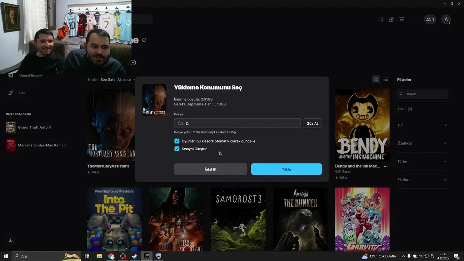Uncheck the Kısayol Oluştur checkbox

(177, 149)
